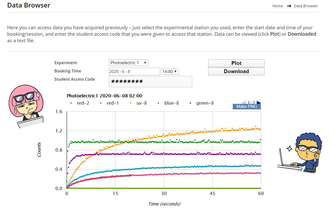Click the Make PNG control on the chart
This screenshot has width=335, height=208.
tap(246, 106)
